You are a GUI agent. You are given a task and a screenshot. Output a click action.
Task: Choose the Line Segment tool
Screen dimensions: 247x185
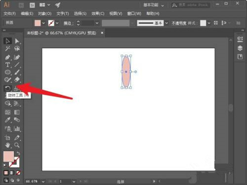17,65
